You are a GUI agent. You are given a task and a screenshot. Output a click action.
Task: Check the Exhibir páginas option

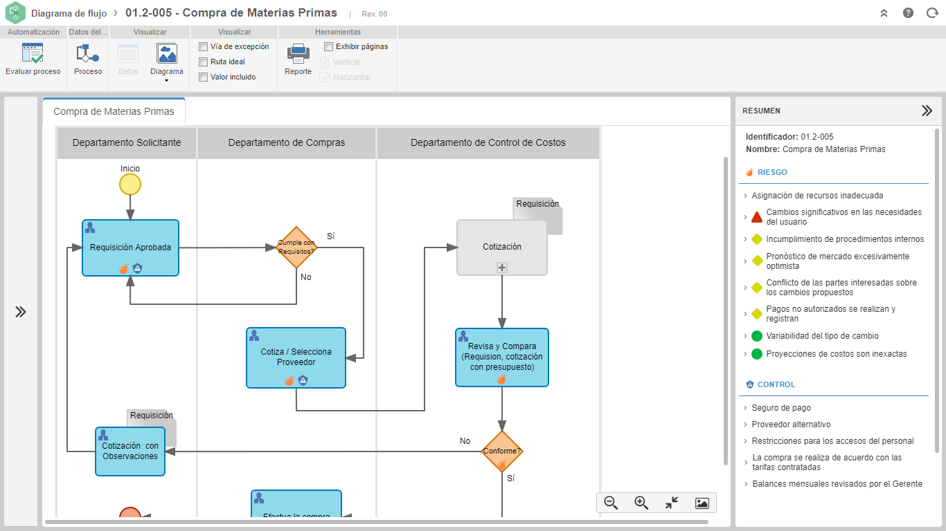(328, 46)
